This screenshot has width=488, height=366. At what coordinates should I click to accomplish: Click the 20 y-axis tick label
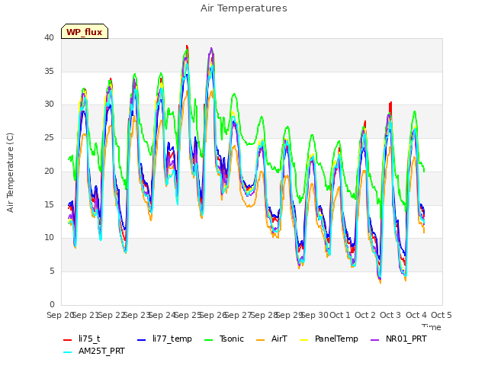[49, 171]
